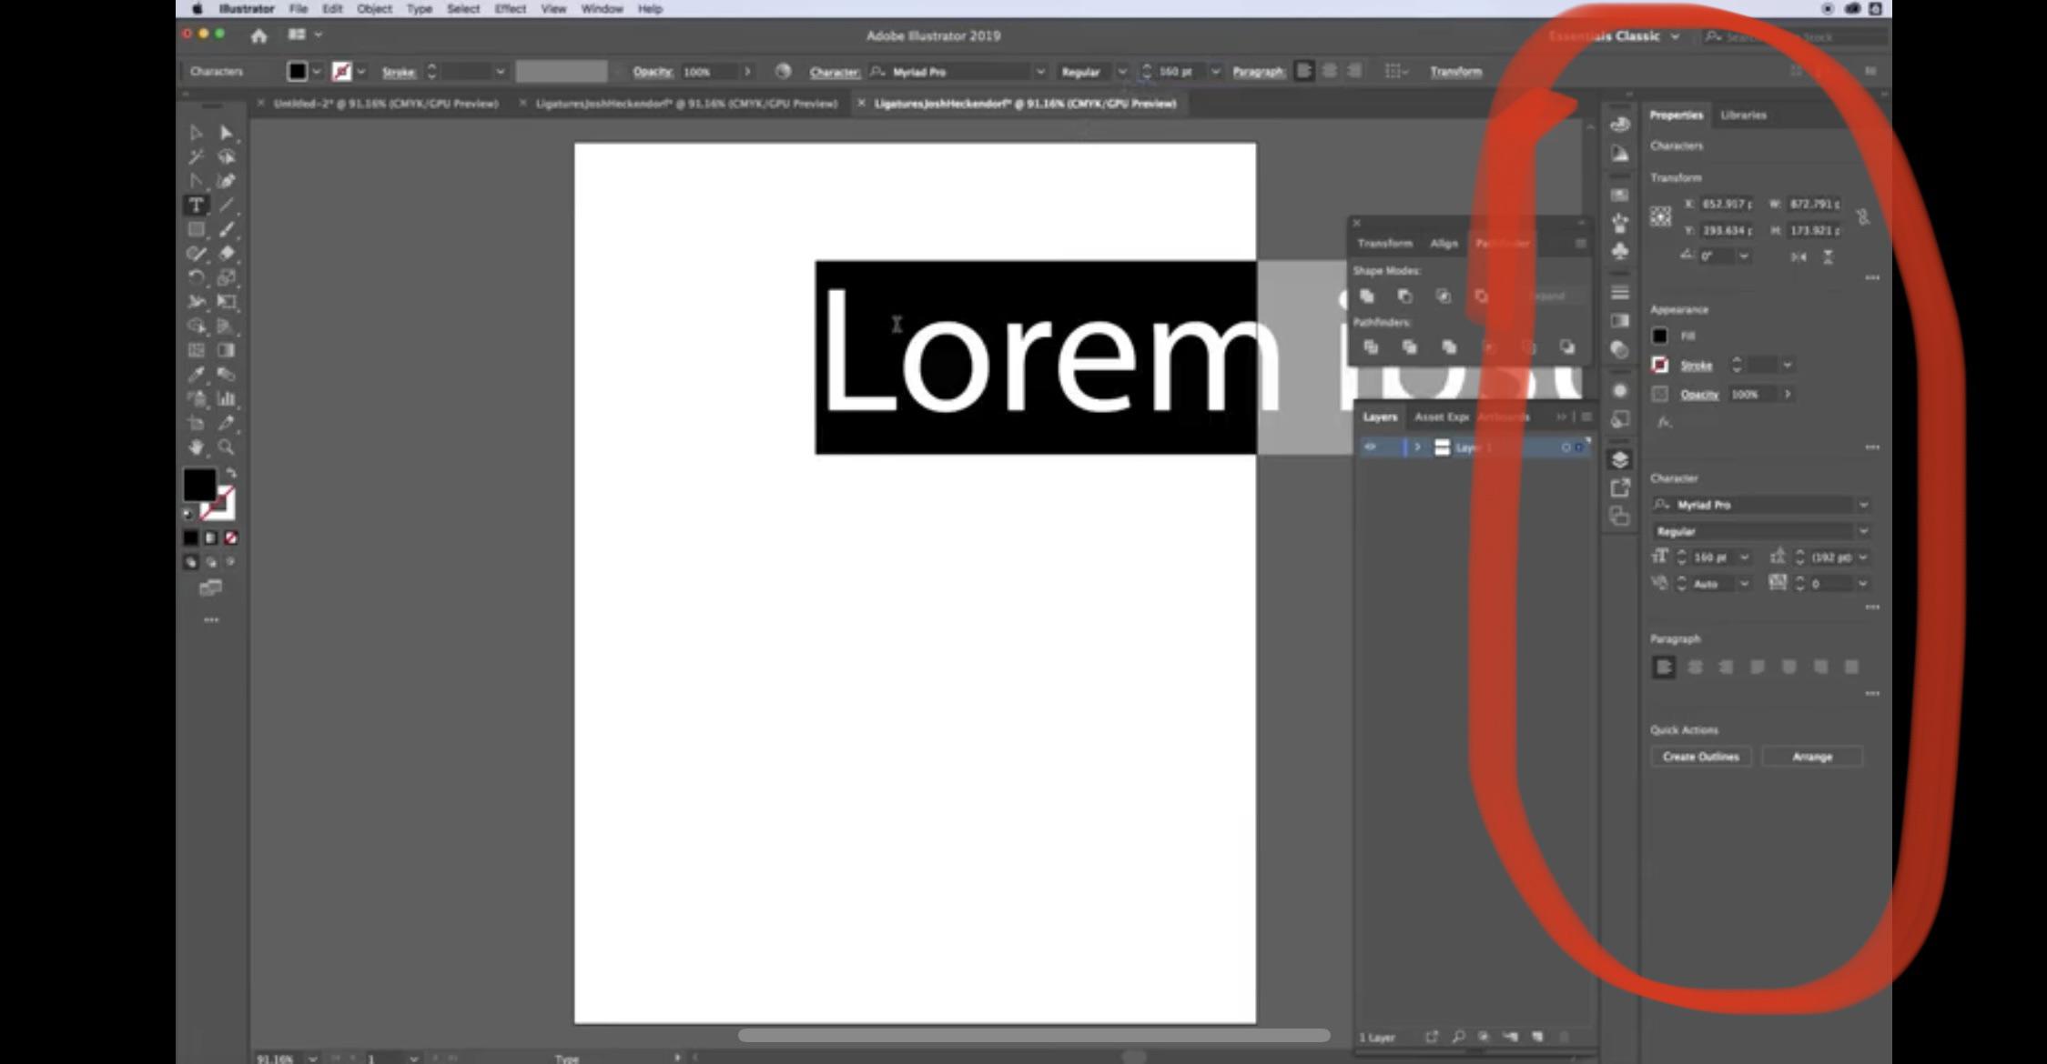
Task: Select the Eraser tool
Action: (227, 254)
